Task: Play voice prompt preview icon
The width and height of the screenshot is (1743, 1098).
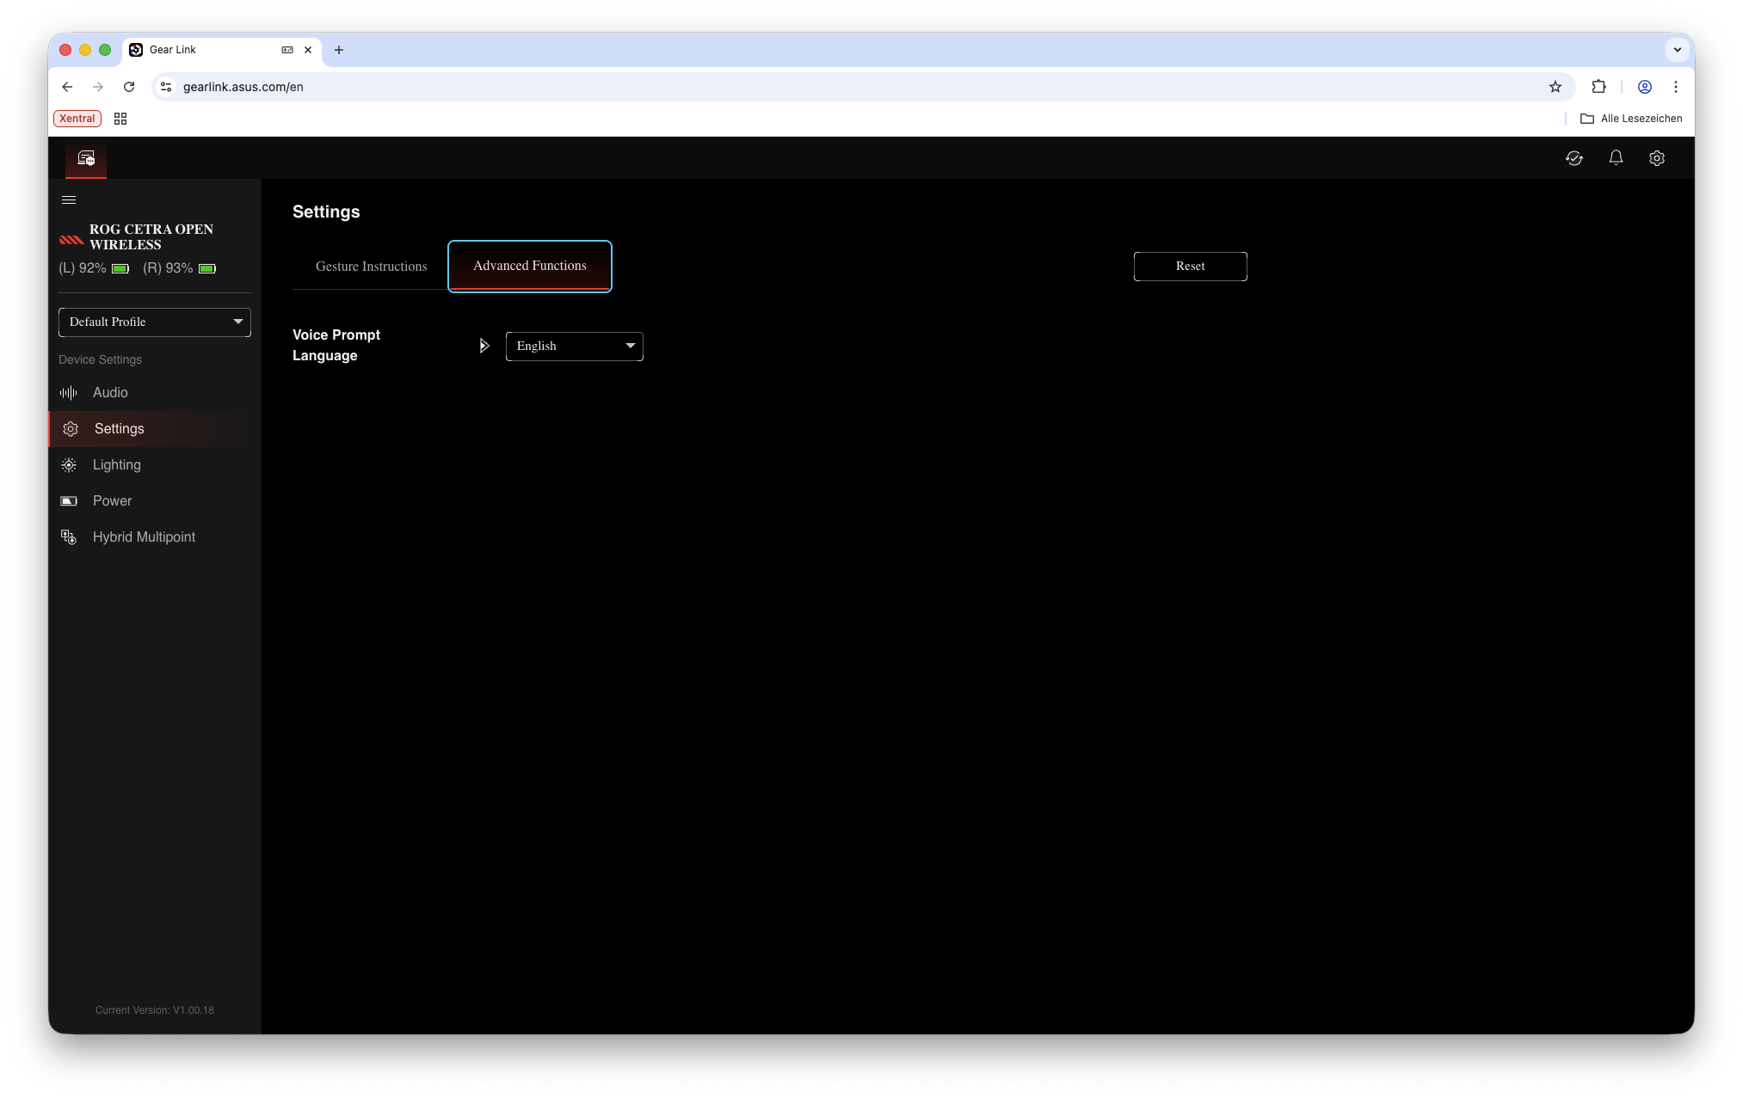Action: (484, 346)
